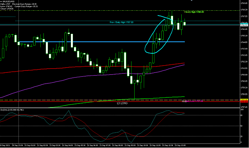This screenshot has height=148, width=249.
Task: Click the '21 Sep 06:00' time axis label
Action: click(x=92, y=145)
